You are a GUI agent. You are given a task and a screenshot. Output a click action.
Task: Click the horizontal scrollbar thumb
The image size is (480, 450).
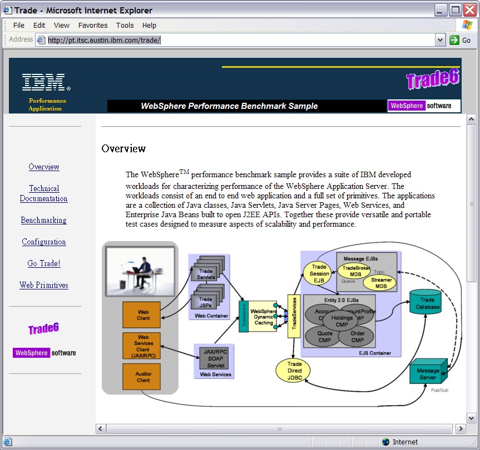[279, 428]
